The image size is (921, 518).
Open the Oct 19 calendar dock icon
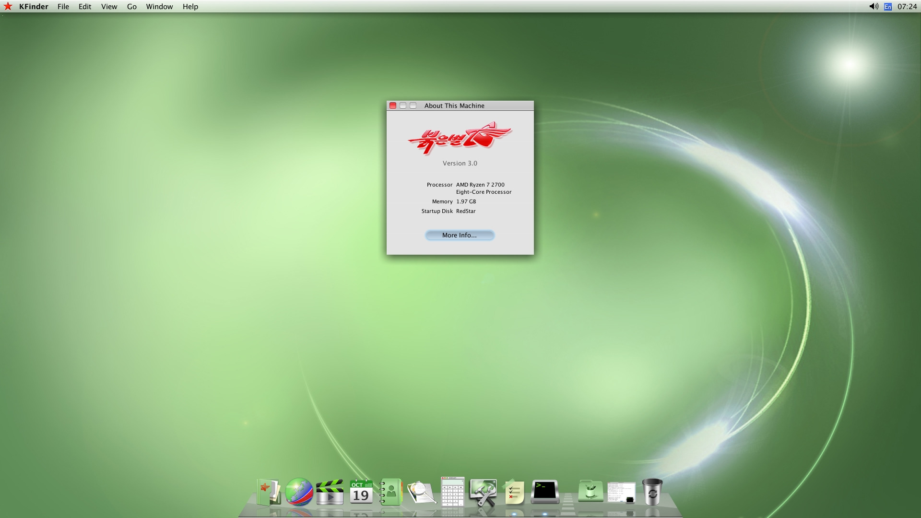coord(361,492)
